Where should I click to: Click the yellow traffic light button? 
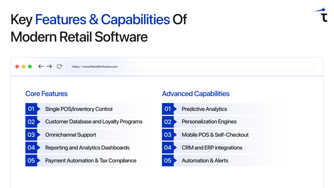[23, 66]
